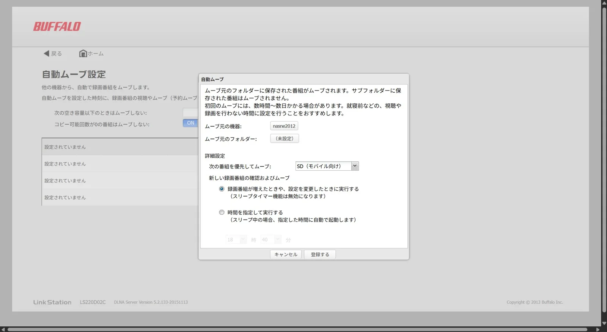Click the scroll right arrow
This screenshot has width=607, height=332.
[598, 329]
